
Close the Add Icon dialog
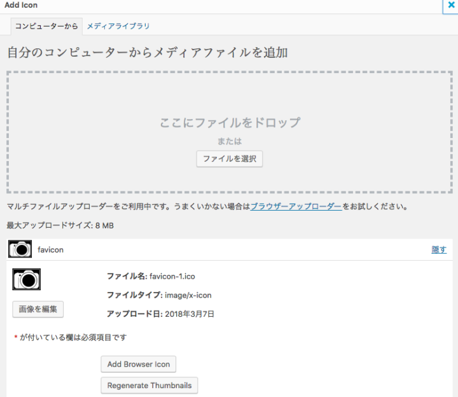pyautogui.click(x=451, y=5)
